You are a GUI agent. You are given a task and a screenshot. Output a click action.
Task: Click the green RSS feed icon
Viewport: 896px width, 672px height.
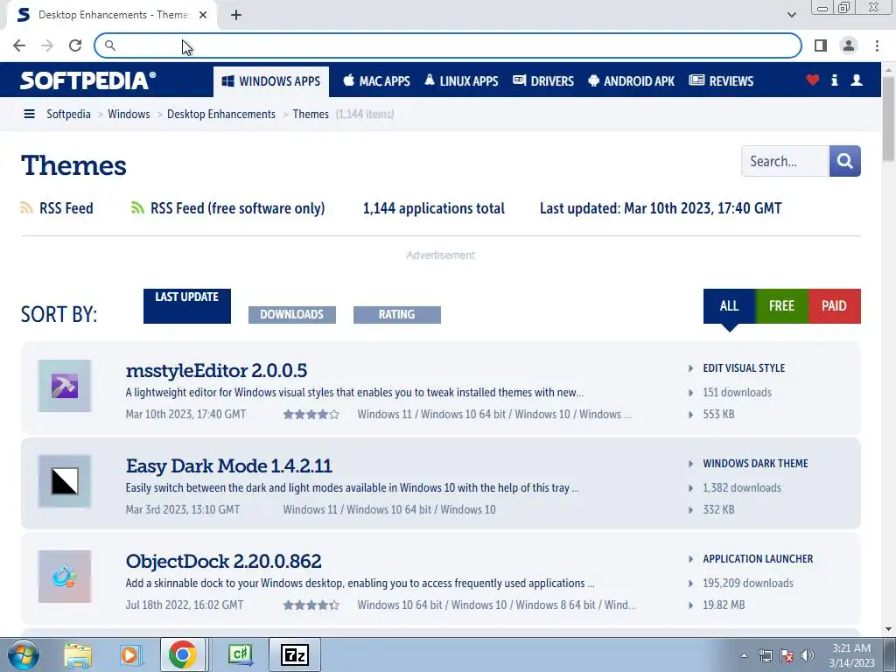[x=137, y=208]
